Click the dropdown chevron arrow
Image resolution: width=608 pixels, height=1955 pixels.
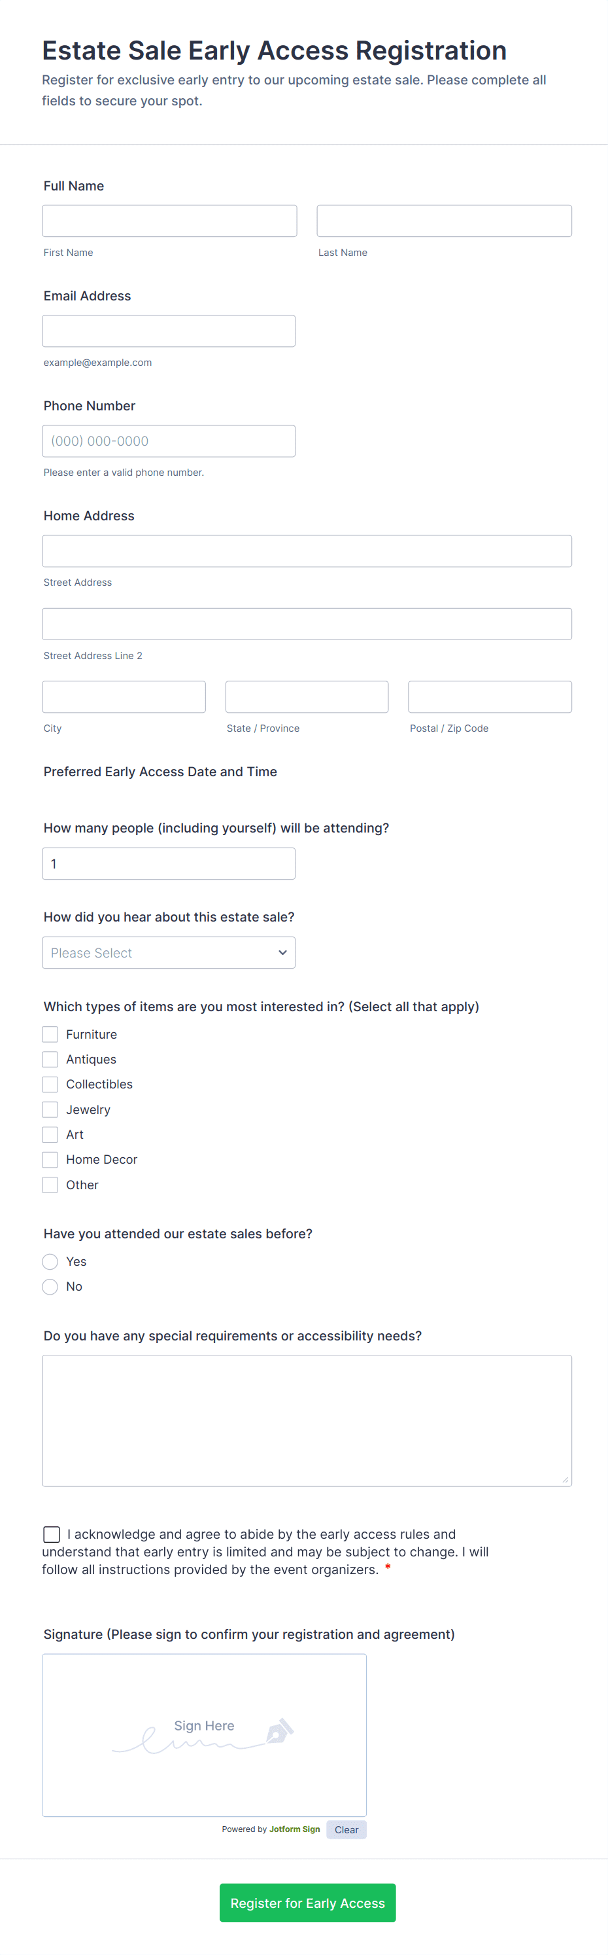coord(283,952)
